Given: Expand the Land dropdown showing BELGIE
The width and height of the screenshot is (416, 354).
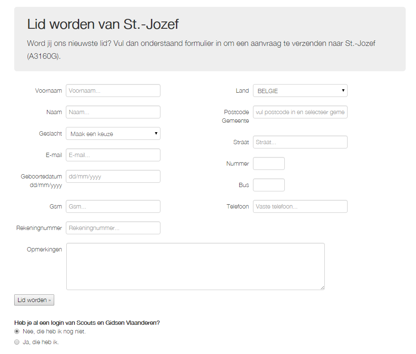Looking at the screenshot, I should click(x=300, y=91).
